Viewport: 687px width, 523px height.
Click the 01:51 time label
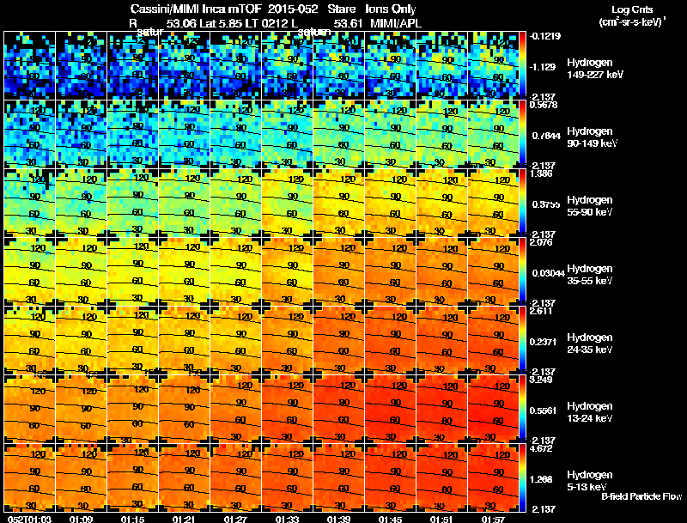(x=441, y=519)
